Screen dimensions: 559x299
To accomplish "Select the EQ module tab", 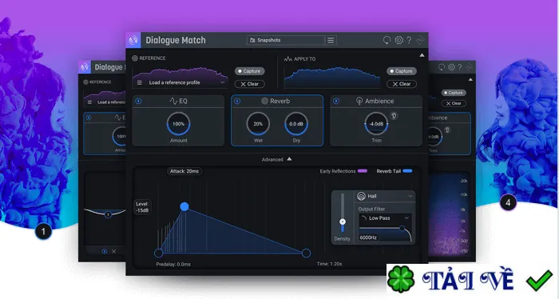I will coord(178,102).
